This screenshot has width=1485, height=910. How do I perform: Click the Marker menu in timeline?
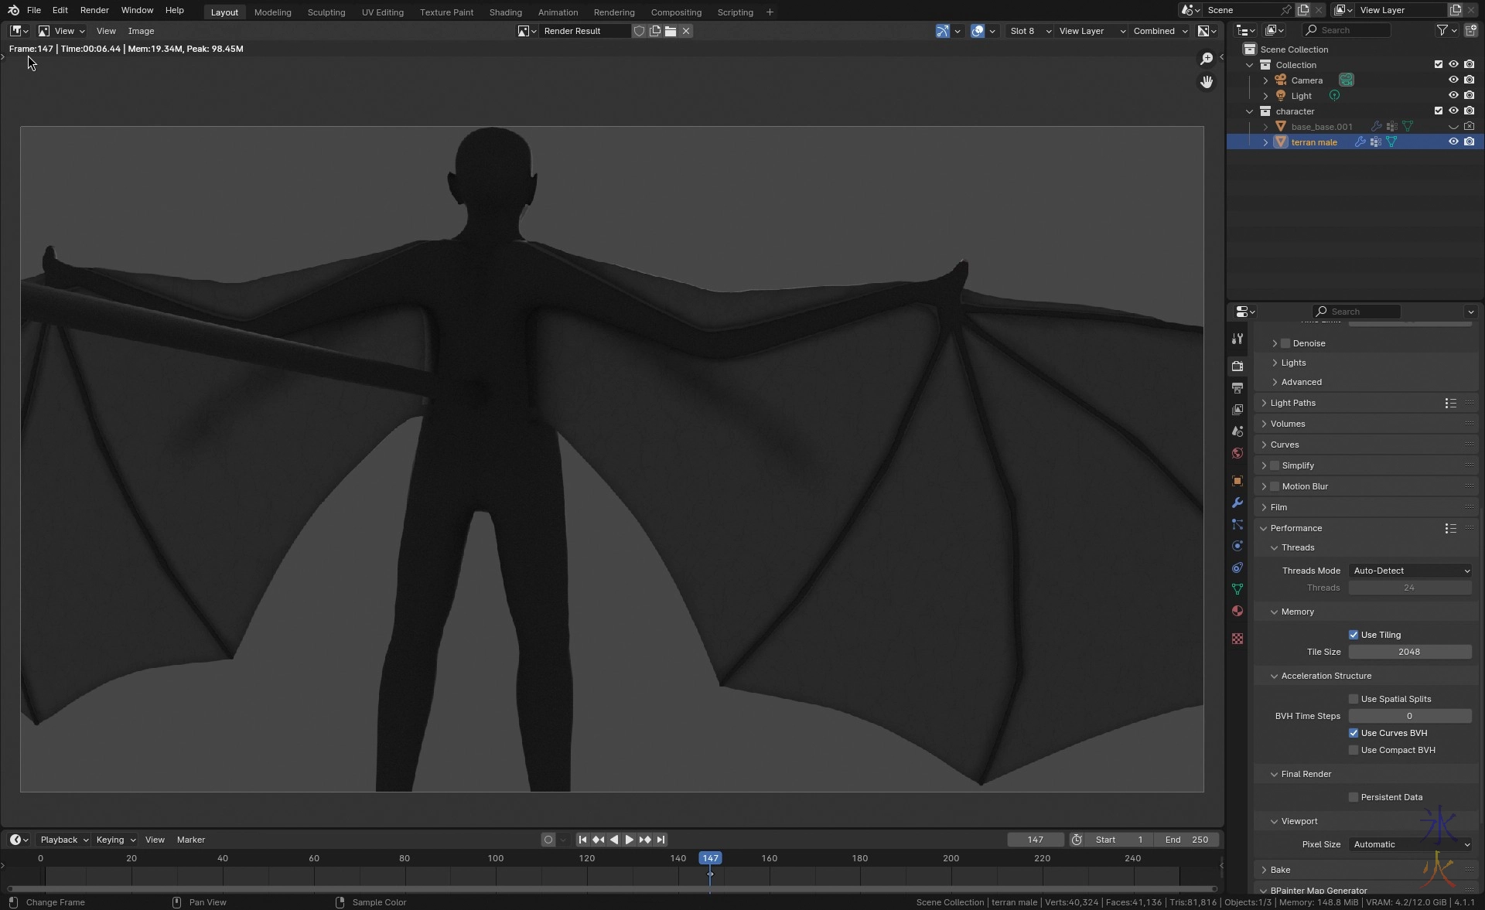(190, 840)
